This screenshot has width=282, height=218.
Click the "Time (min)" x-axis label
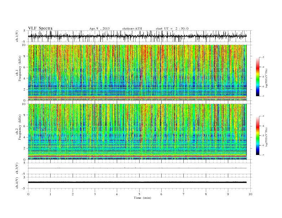(x=142, y=198)
